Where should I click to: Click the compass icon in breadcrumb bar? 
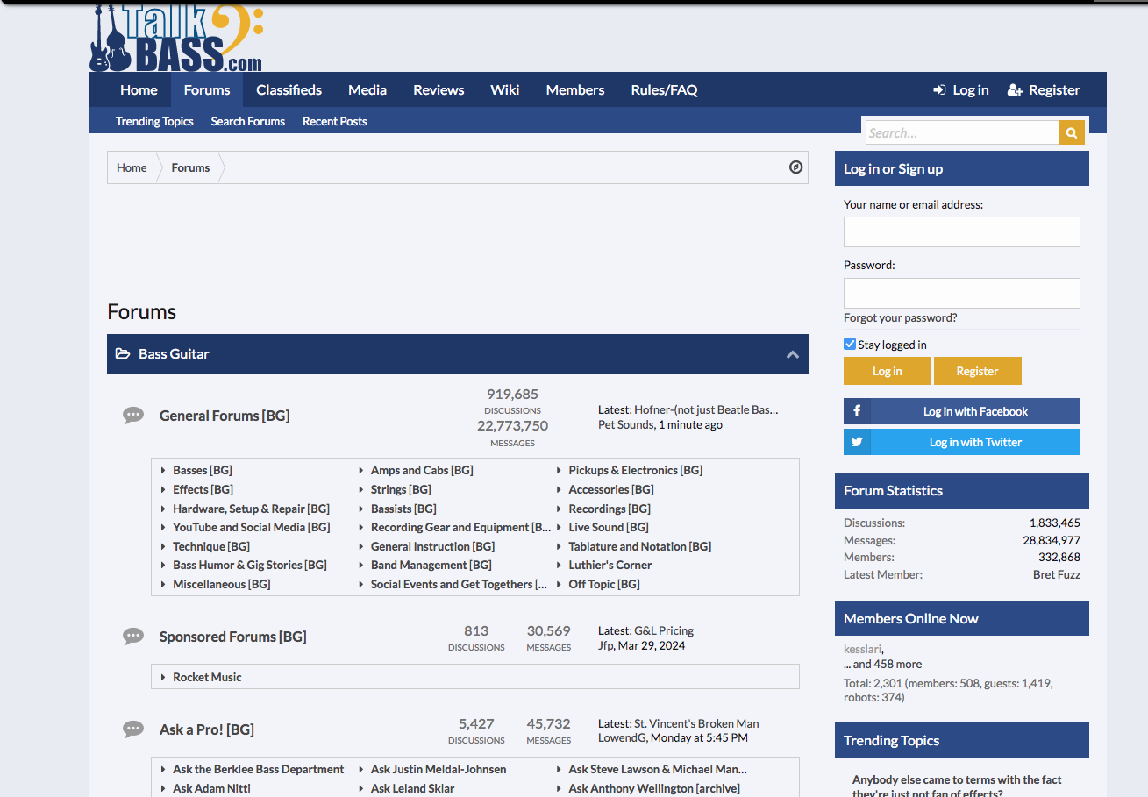coord(796,167)
